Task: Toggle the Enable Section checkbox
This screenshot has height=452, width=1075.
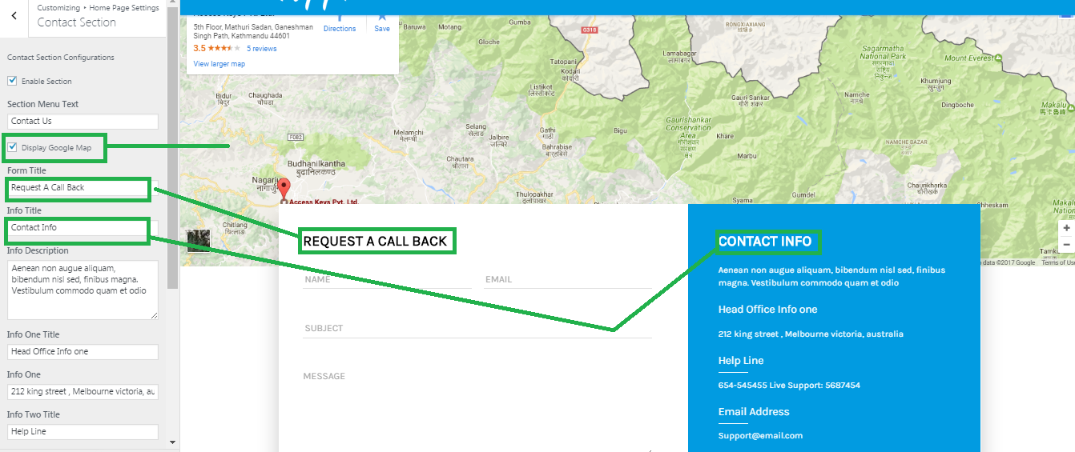Action: (x=12, y=81)
